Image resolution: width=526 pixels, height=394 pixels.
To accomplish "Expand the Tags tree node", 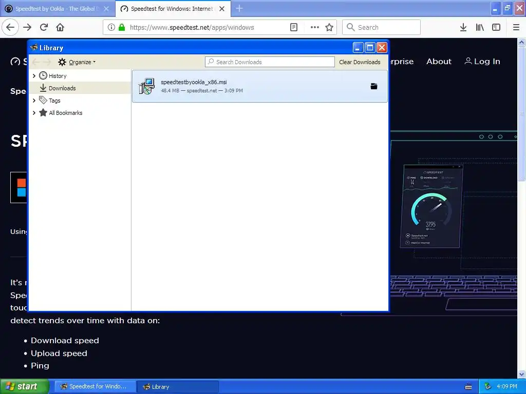I will pyautogui.click(x=34, y=101).
